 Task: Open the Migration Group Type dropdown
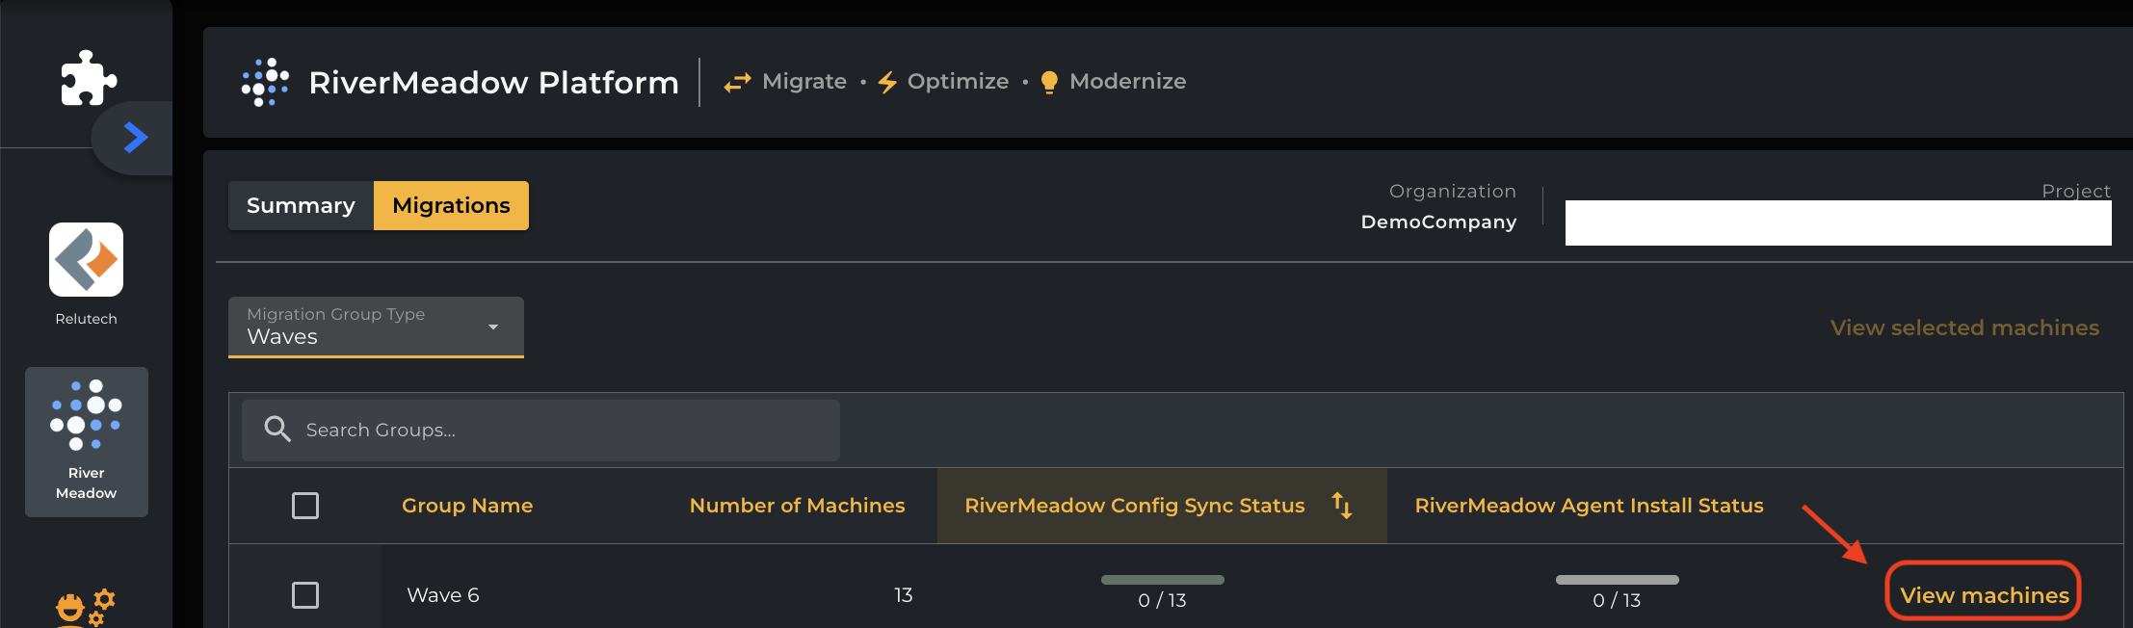376,327
